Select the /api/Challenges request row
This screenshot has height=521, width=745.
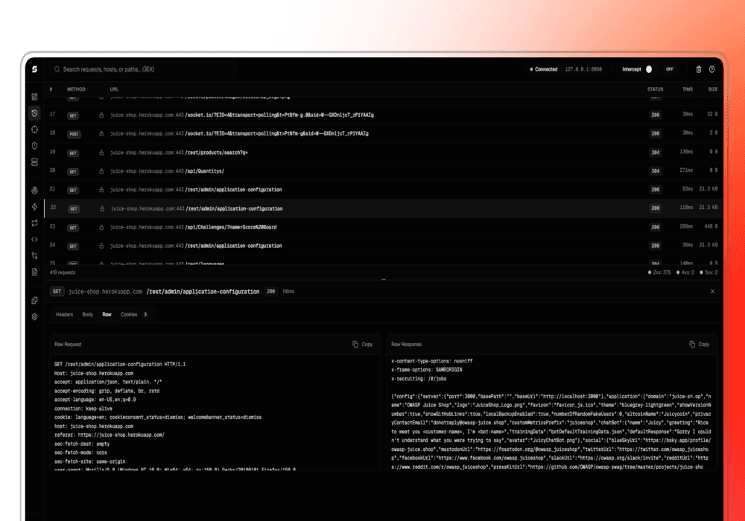(x=384, y=227)
